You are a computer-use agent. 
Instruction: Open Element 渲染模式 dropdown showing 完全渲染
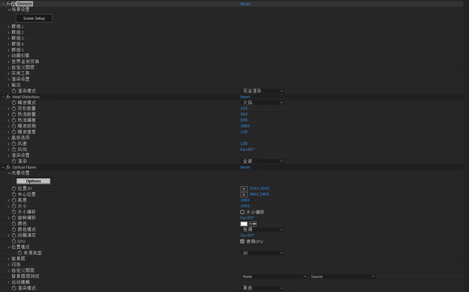(x=263, y=91)
